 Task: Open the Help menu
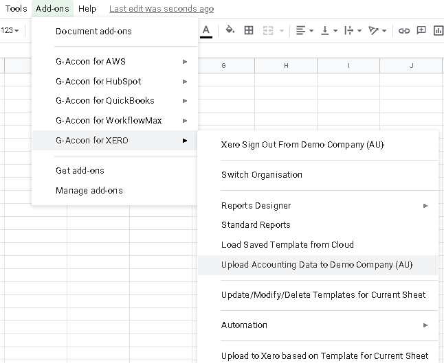click(87, 9)
